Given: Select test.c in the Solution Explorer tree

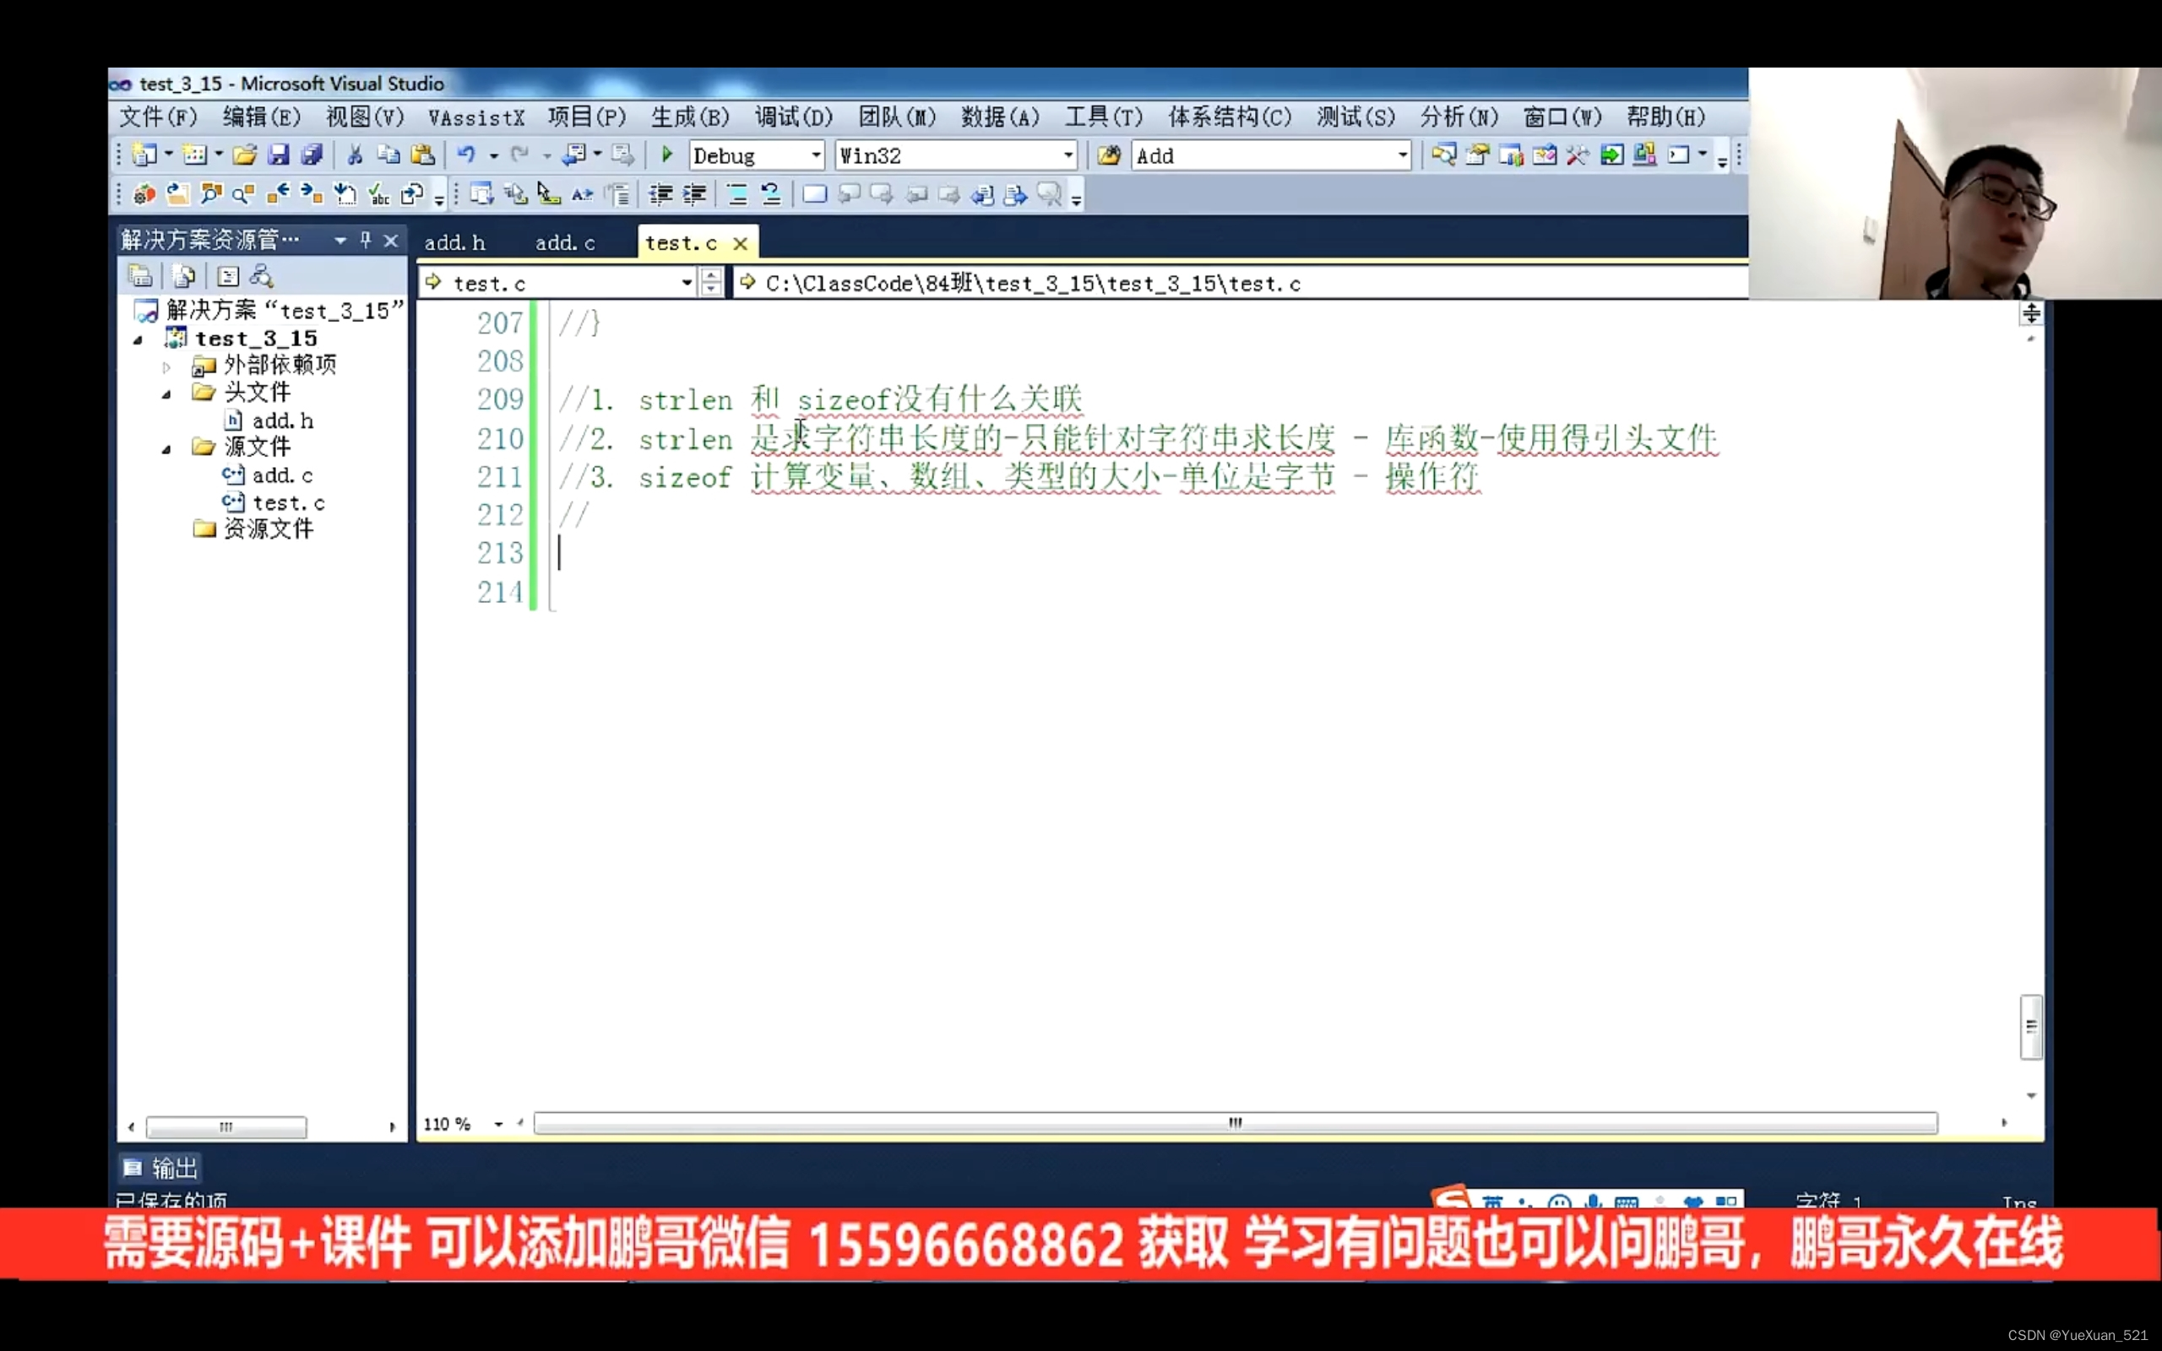Looking at the screenshot, I should pyautogui.click(x=289, y=502).
